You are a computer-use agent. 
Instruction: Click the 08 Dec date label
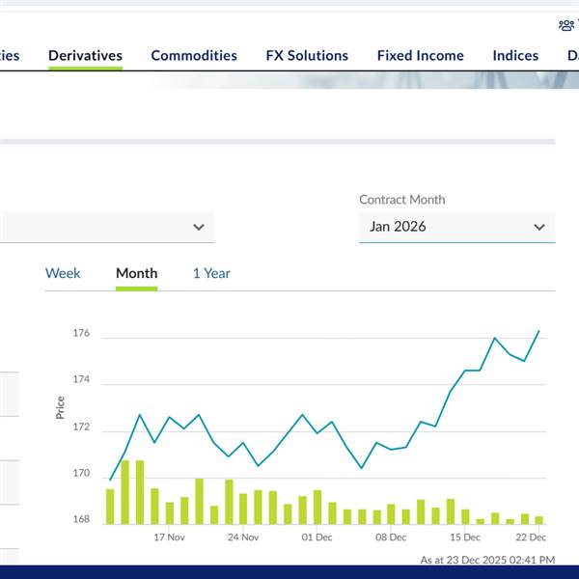click(391, 538)
